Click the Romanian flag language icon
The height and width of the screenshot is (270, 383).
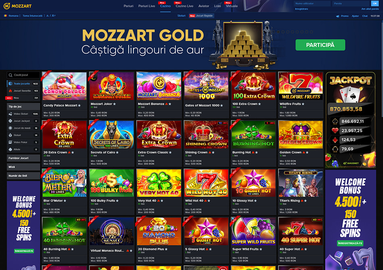5,16
